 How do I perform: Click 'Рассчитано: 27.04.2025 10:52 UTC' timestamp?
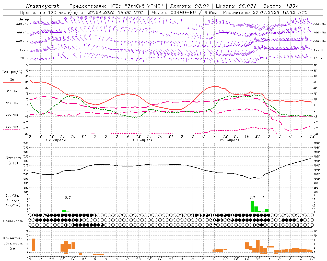[x=265, y=12]
